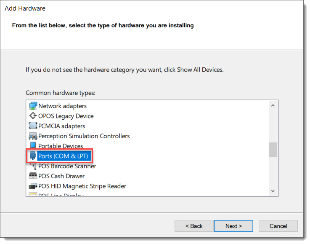Cancel the Add Hardware wizard
This screenshot has height=244, width=310.
point(278,226)
